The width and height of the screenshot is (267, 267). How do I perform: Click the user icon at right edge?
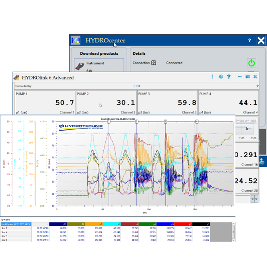click(x=262, y=161)
